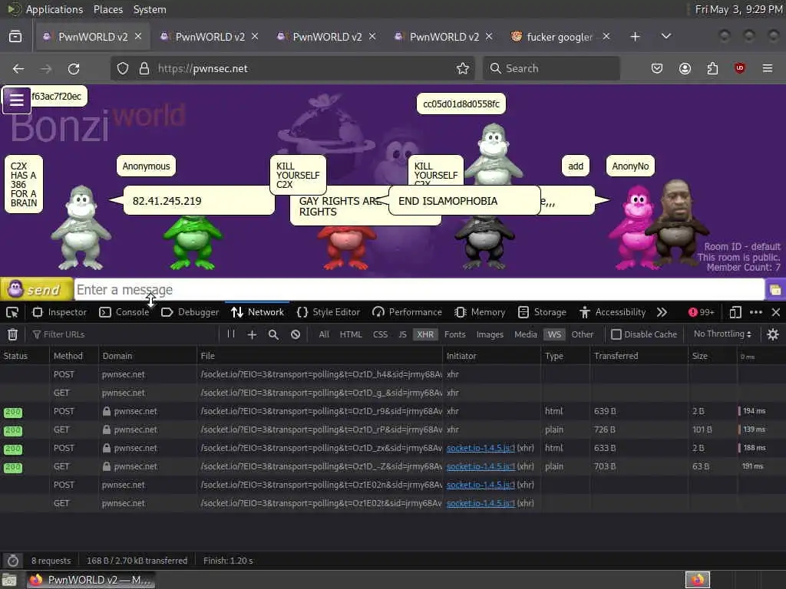Open the Firefox account icon
The image size is (786, 589).
pos(685,68)
